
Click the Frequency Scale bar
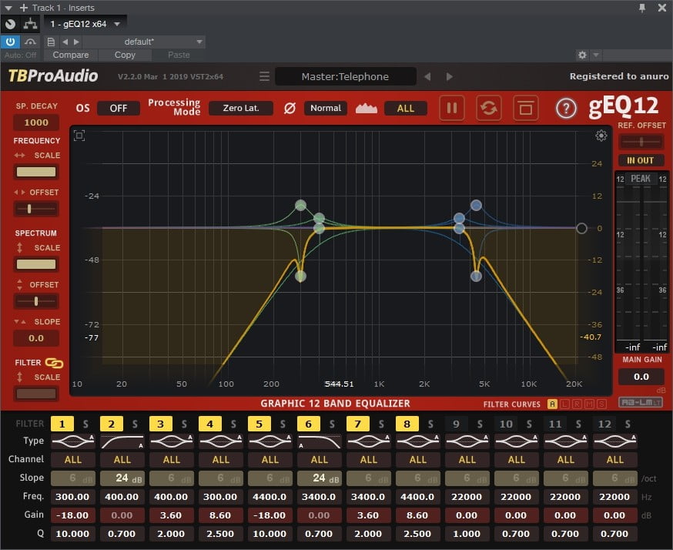coord(36,172)
